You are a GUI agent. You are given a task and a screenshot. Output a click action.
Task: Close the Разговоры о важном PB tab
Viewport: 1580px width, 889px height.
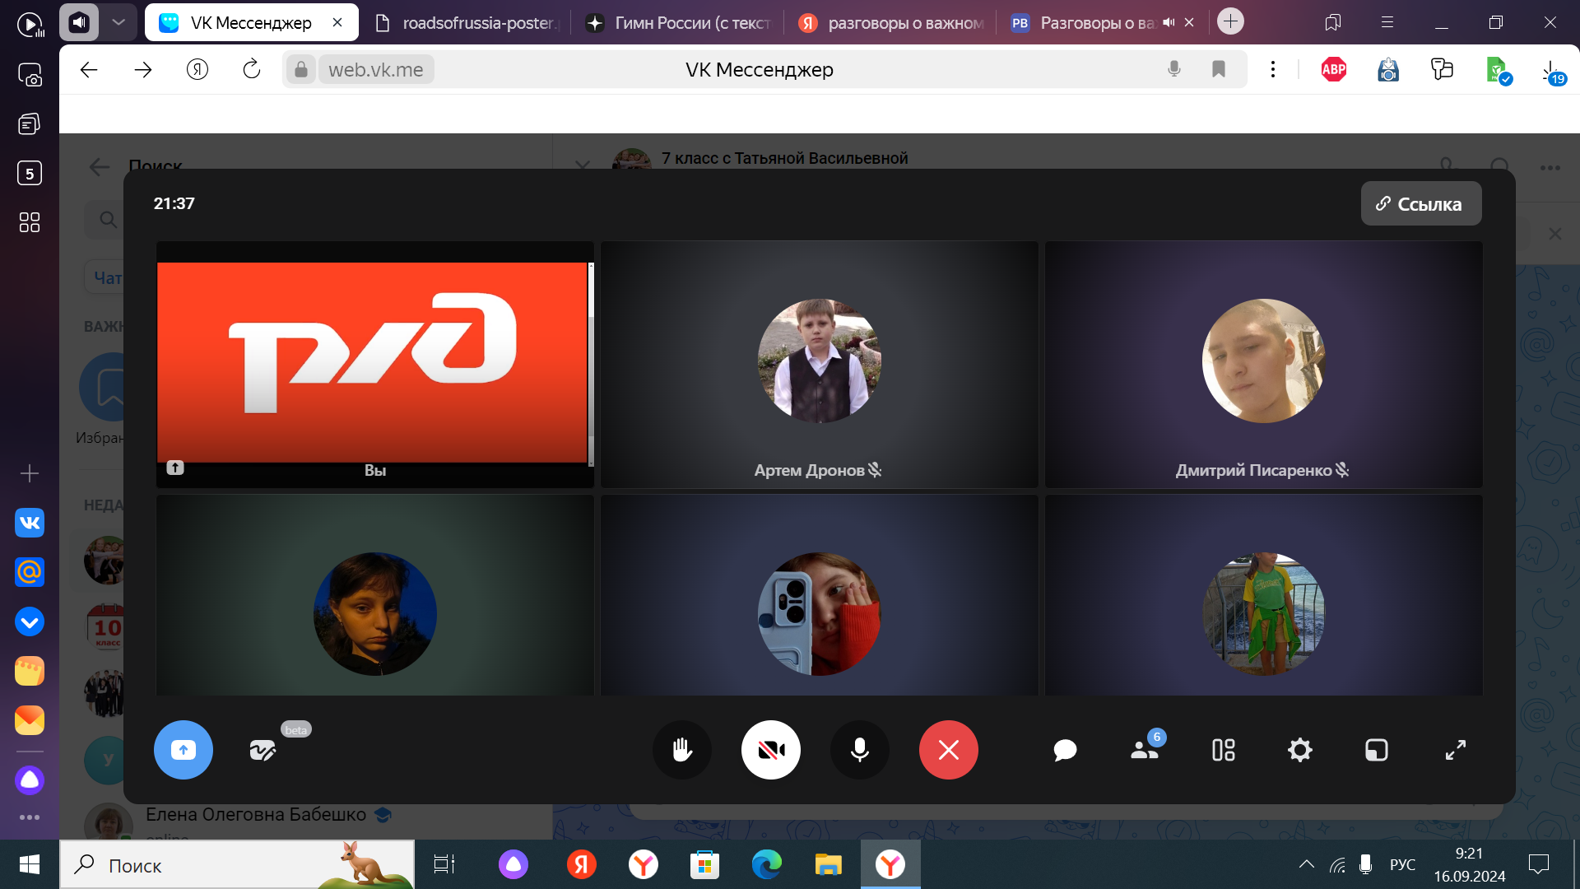[1189, 23]
